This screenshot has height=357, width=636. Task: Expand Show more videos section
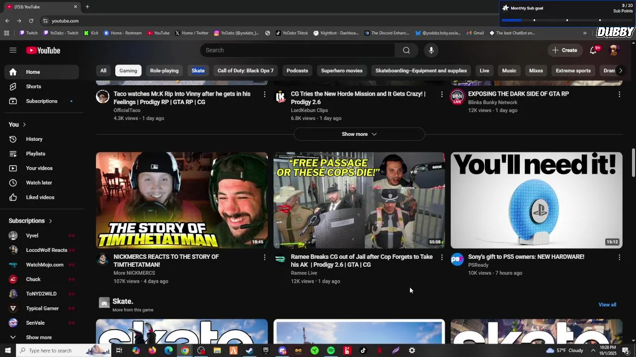pos(359,134)
